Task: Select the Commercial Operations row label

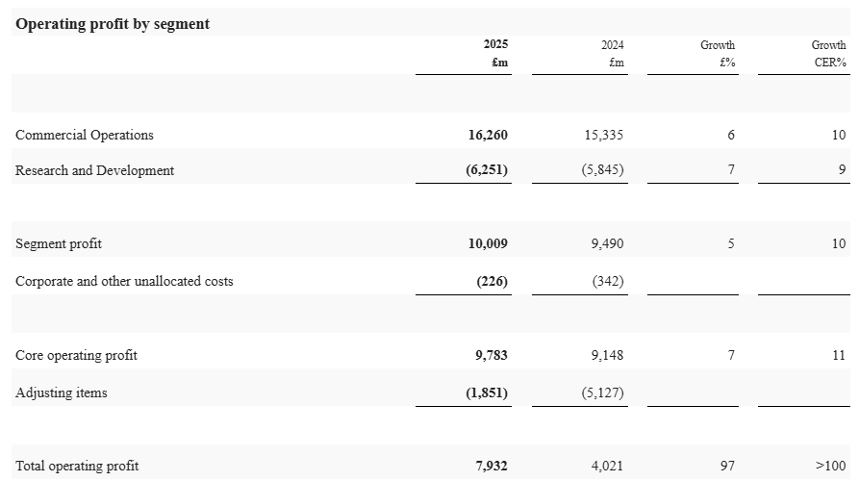Action: pos(85,135)
